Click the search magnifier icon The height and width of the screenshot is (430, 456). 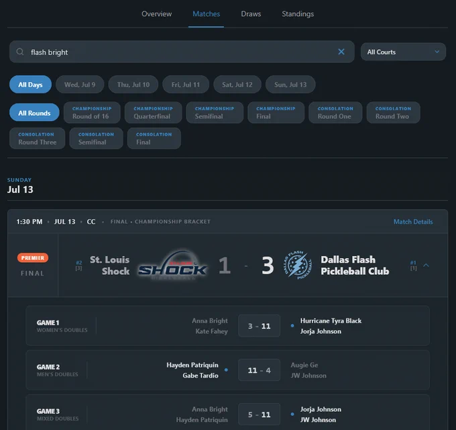point(19,52)
